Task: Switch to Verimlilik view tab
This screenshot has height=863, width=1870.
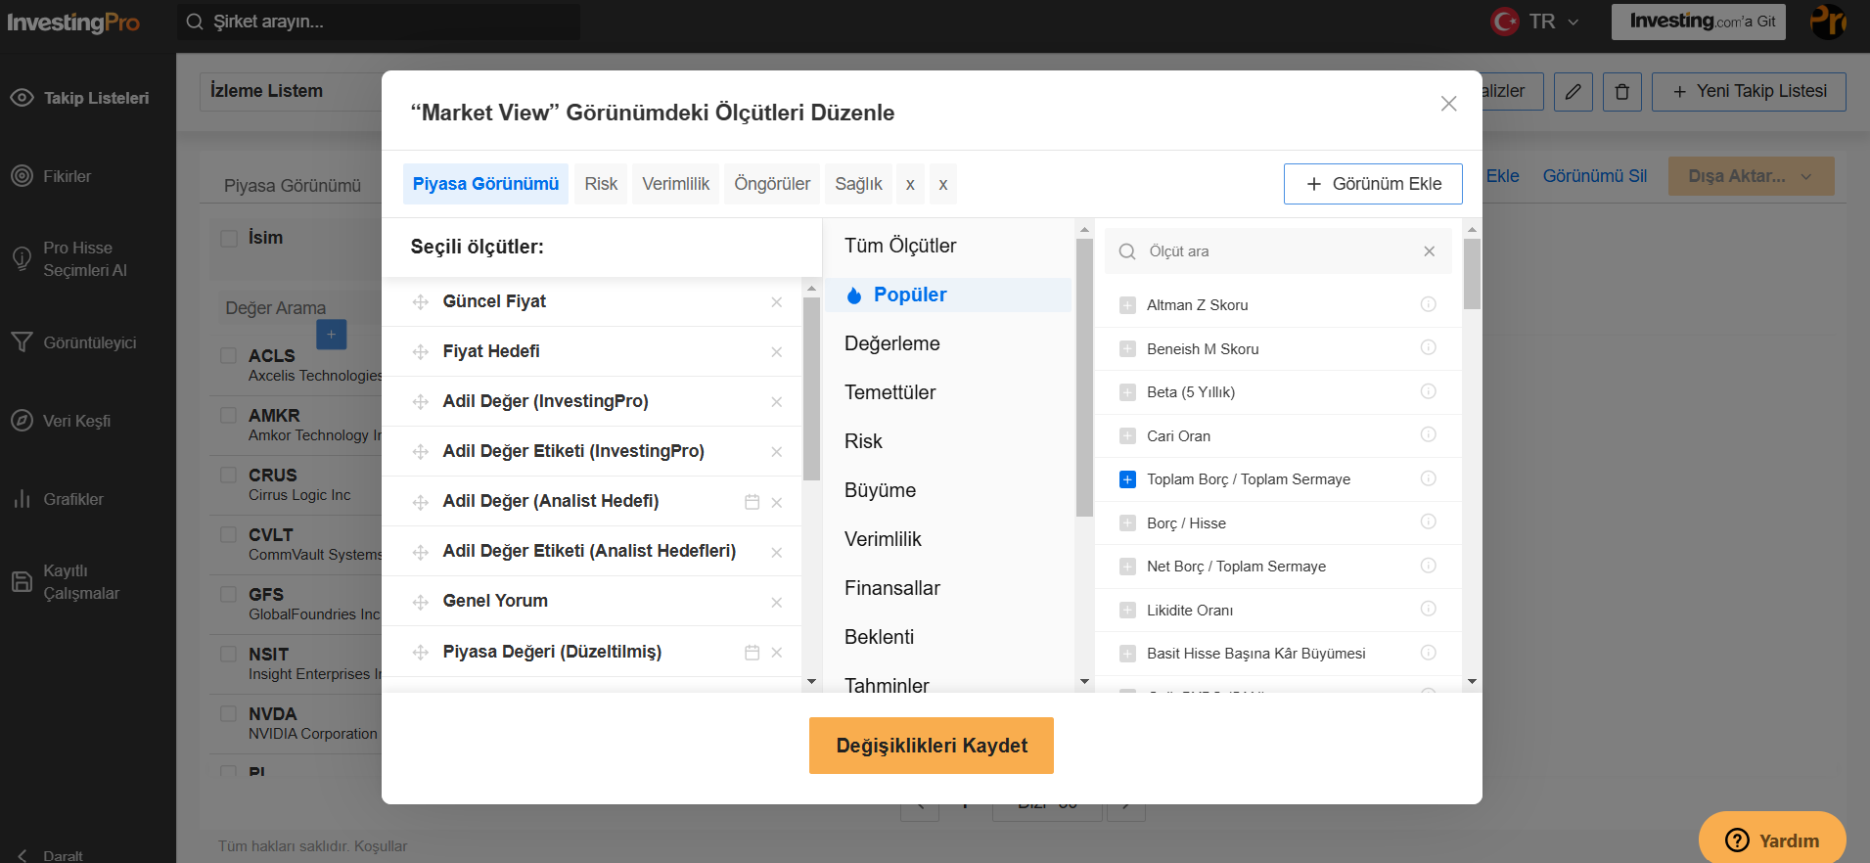Action: 675,184
